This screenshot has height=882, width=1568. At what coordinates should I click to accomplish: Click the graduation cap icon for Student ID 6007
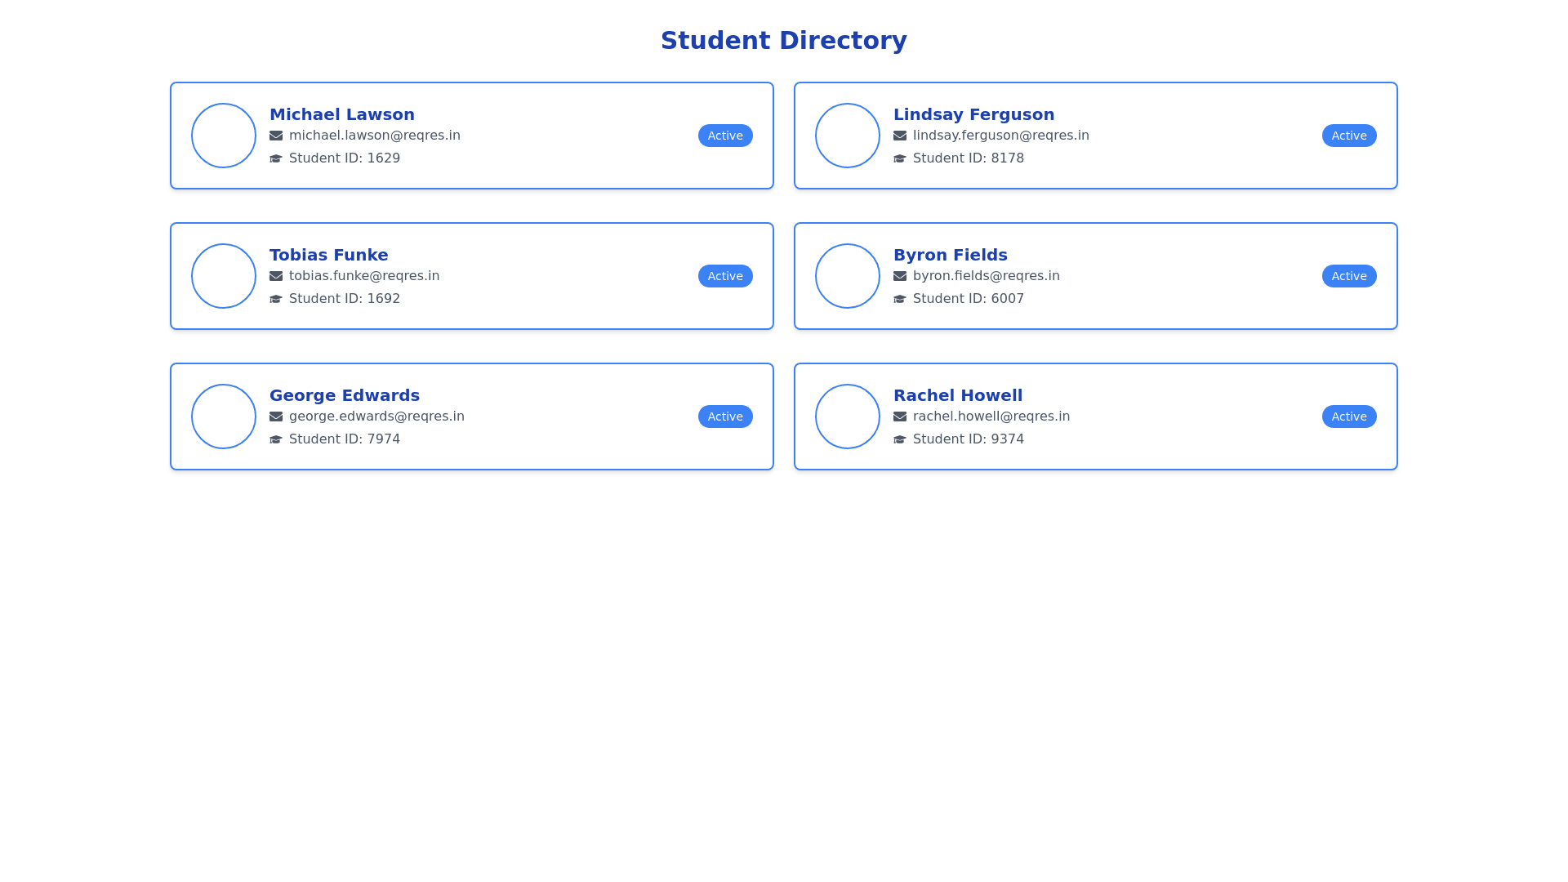click(x=900, y=299)
